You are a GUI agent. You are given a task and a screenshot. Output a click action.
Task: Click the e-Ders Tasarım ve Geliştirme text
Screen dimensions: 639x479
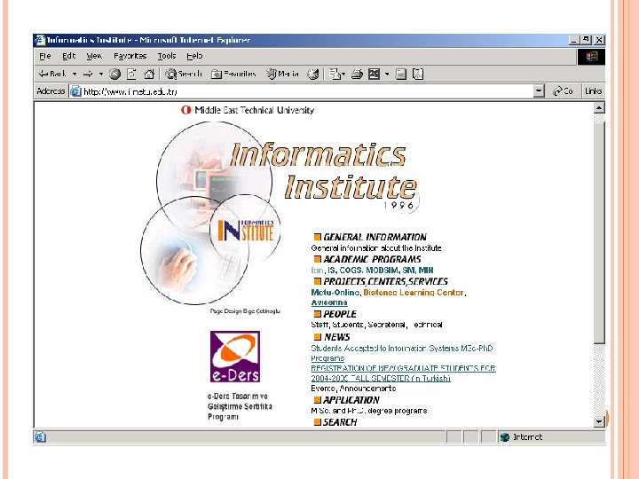[x=240, y=406]
